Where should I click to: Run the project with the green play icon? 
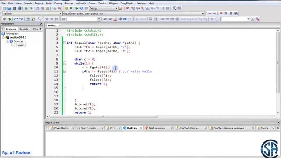(x=71, y=8)
